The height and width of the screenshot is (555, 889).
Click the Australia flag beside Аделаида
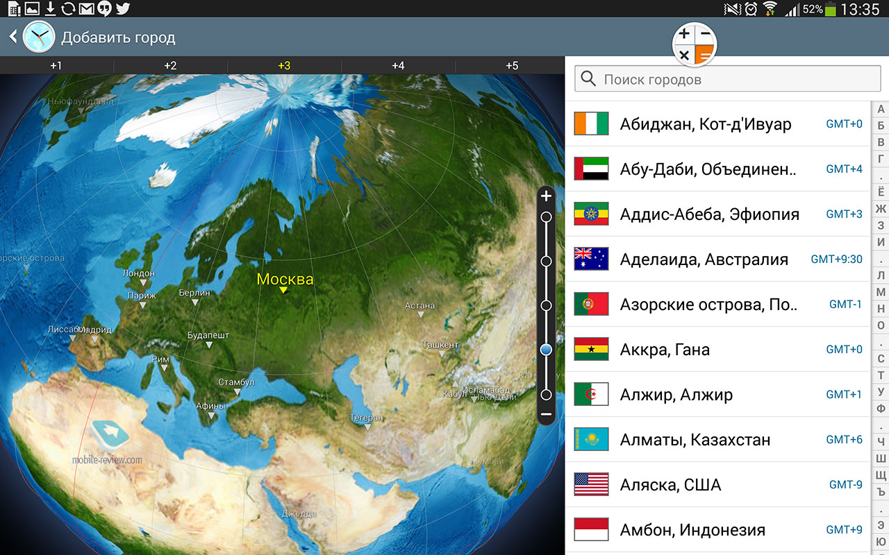[x=591, y=259]
